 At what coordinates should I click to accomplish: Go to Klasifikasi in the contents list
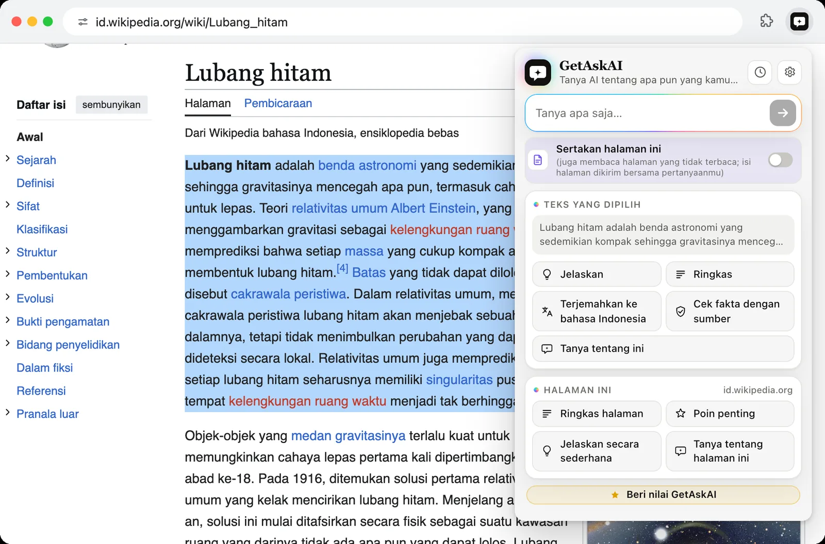tap(42, 229)
